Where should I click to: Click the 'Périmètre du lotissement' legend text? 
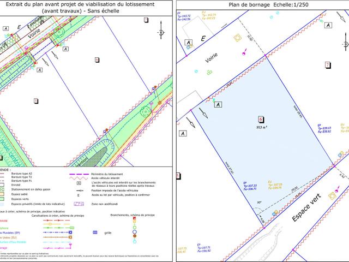point(107,174)
